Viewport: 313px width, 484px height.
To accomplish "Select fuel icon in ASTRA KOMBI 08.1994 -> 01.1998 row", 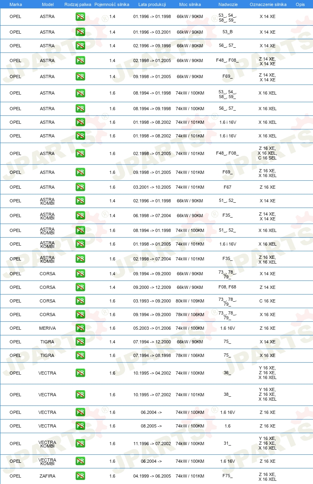I will (x=80, y=230).
